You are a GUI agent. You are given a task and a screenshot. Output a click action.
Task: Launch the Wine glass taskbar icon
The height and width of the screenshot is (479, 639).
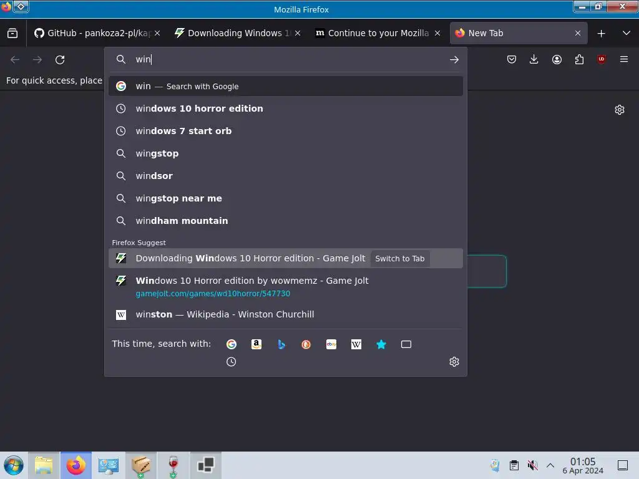coord(173,465)
